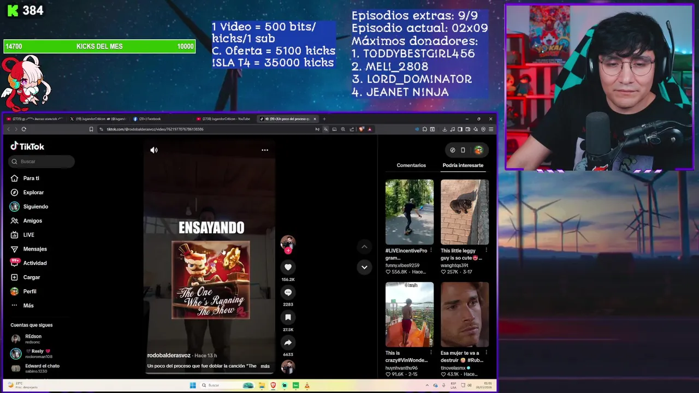
Task: Open the browser hamburger menu
Action: pos(491,129)
